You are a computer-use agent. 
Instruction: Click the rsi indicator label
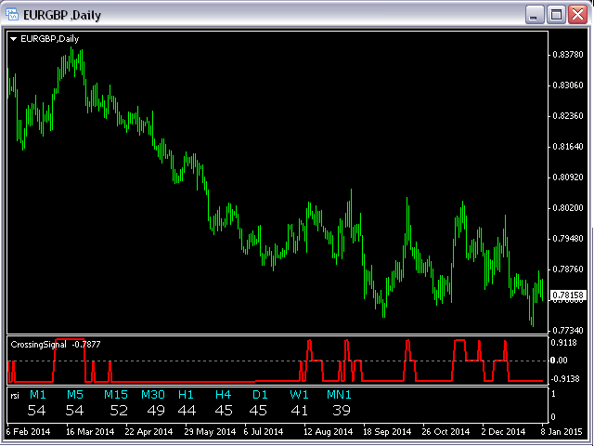coord(15,395)
